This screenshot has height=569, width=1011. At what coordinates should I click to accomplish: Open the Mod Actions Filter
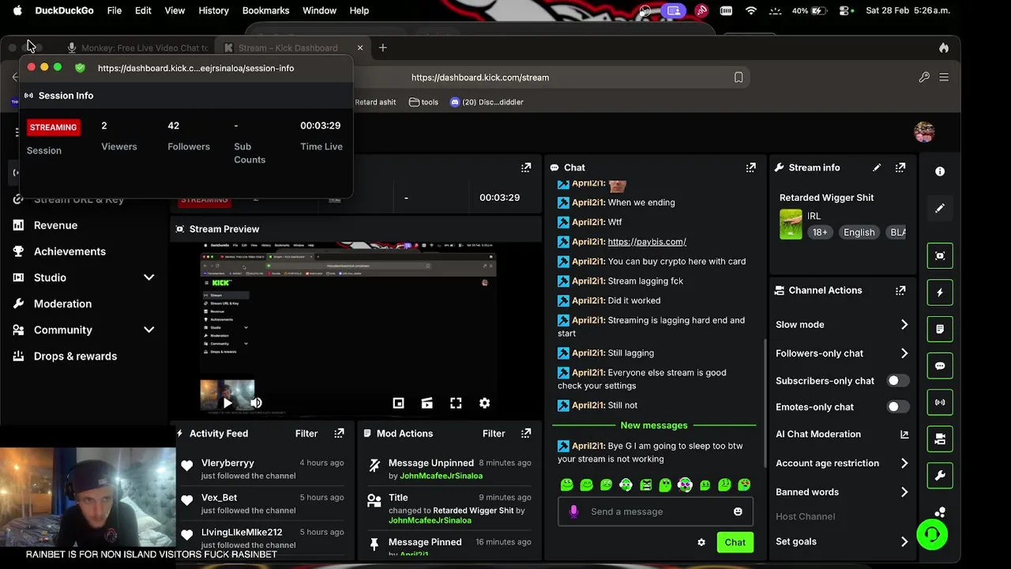(x=494, y=433)
